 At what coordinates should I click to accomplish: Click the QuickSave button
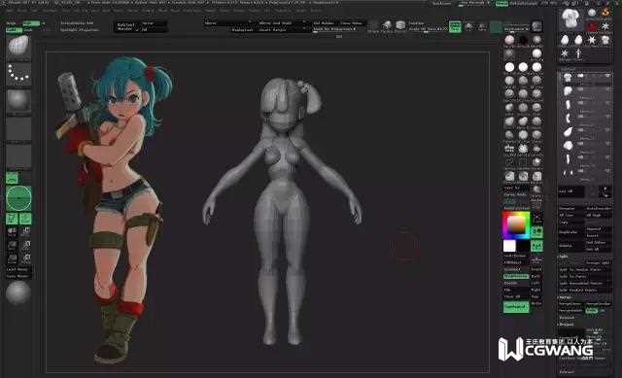click(442, 3)
